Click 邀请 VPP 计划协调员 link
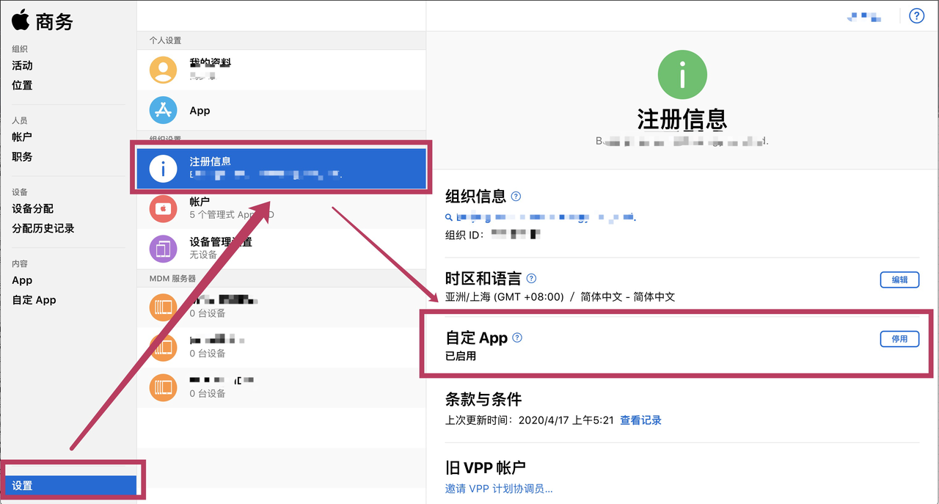 (x=499, y=489)
